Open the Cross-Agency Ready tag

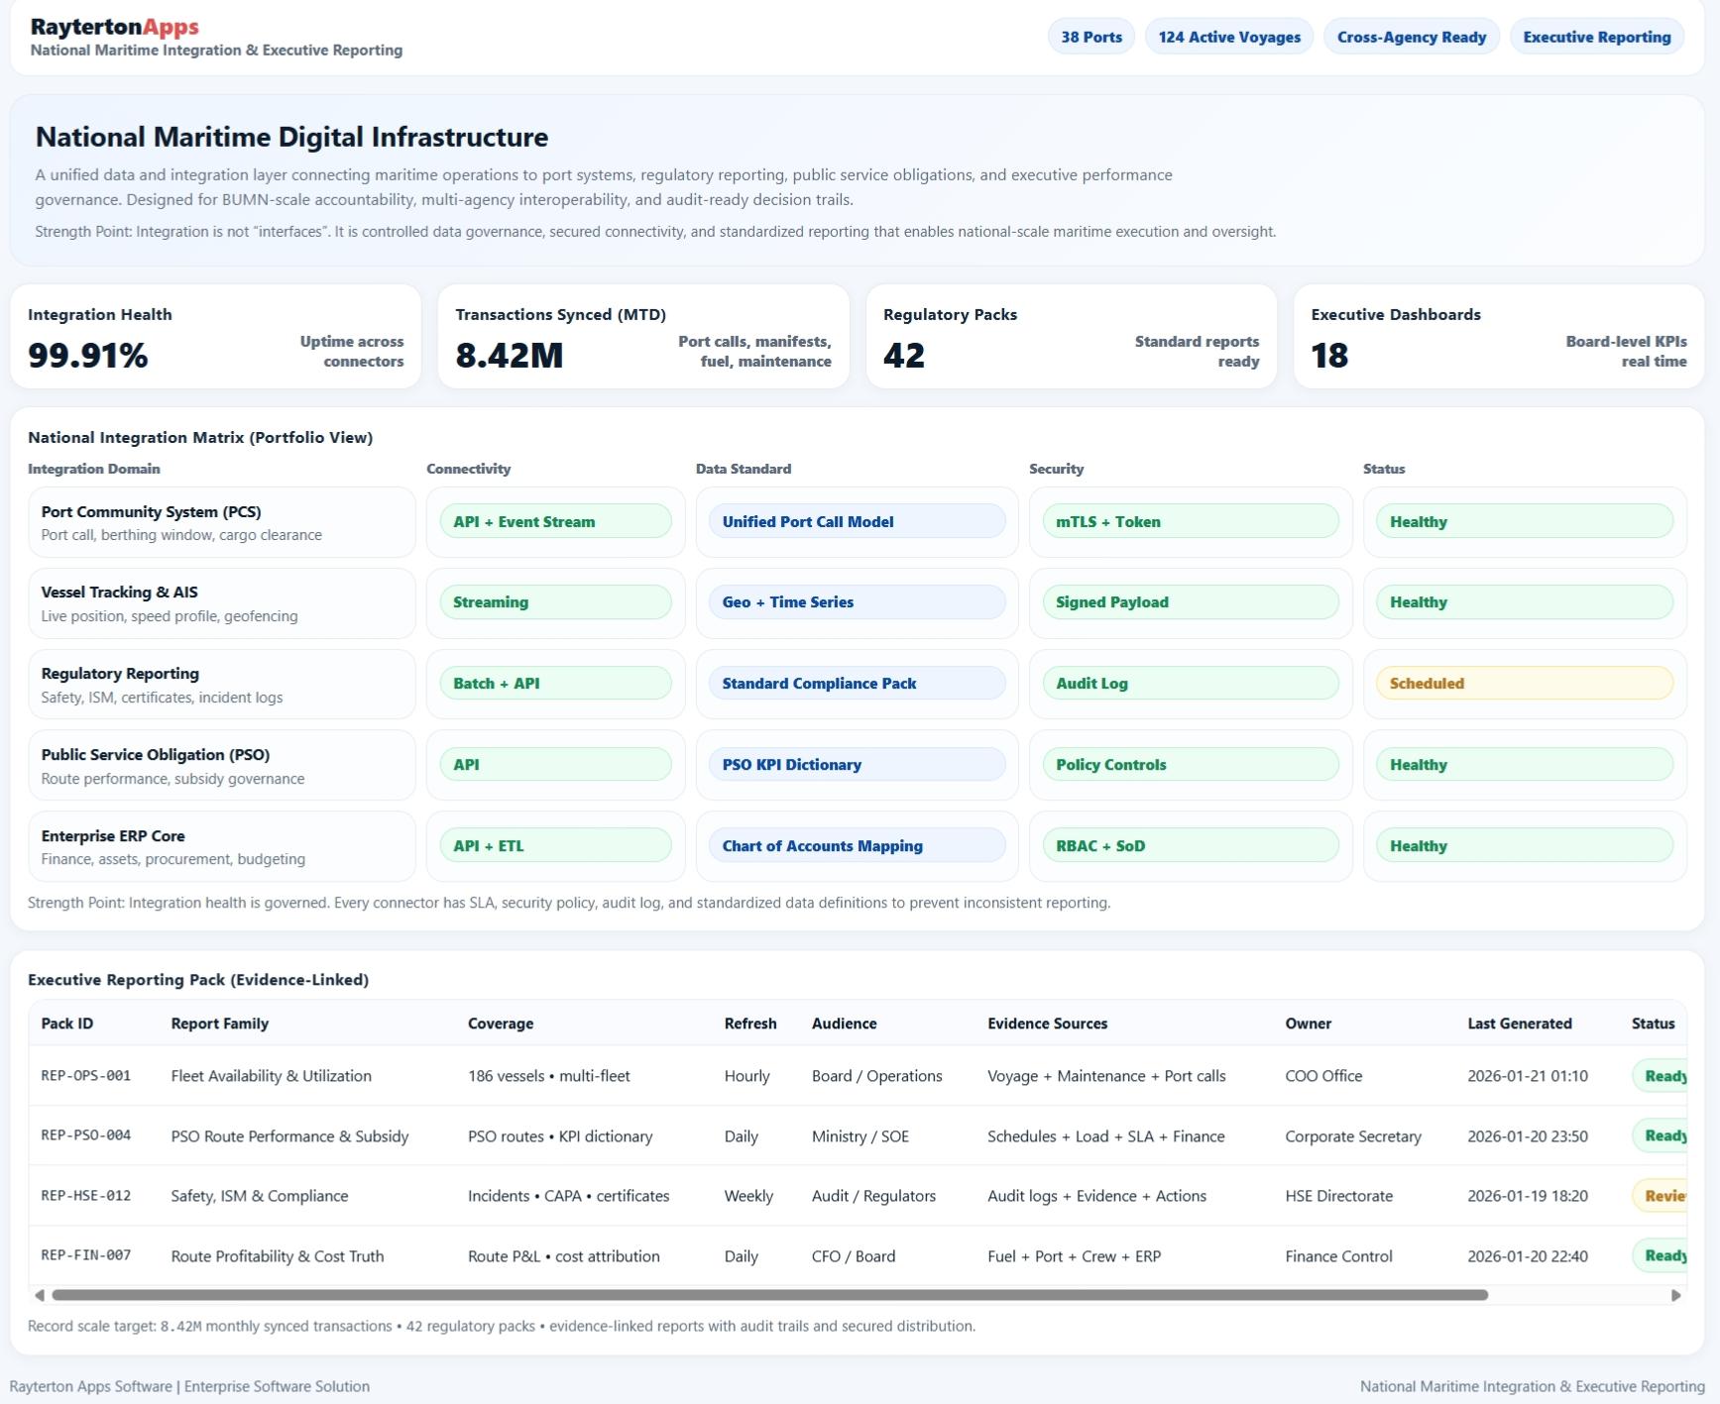[1411, 37]
